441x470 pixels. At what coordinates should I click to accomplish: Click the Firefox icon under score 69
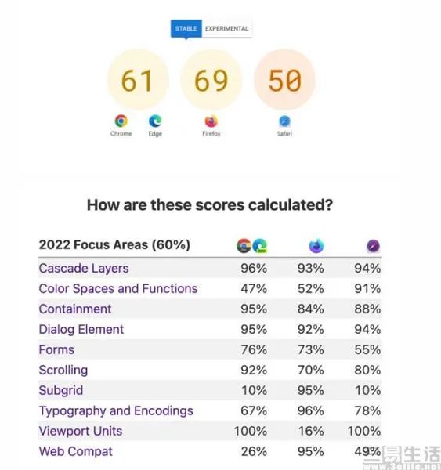[x=211, y=121]
